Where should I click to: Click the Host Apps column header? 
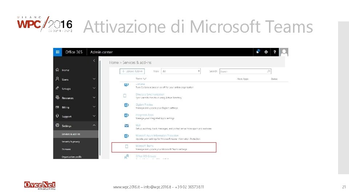(242, 79)
